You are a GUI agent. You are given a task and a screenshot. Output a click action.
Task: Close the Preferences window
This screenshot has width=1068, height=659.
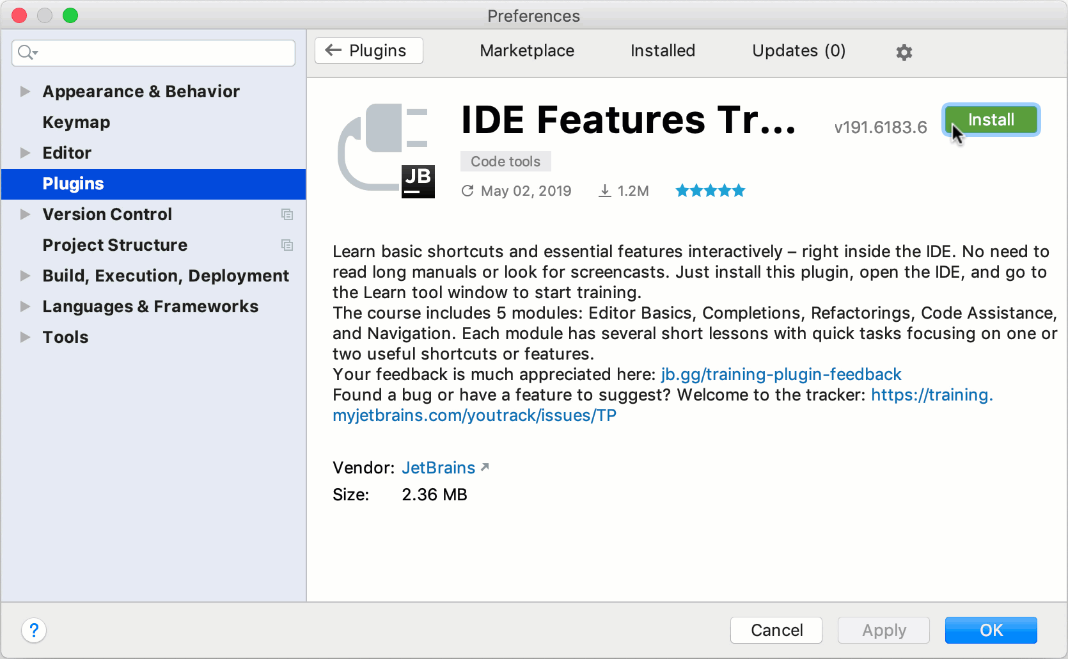coord(19,15)
